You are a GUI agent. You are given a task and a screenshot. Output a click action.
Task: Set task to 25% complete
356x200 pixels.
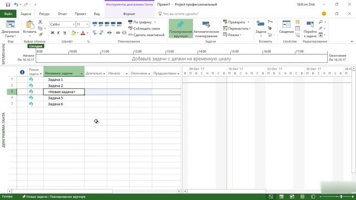click(x=101, y=23)
